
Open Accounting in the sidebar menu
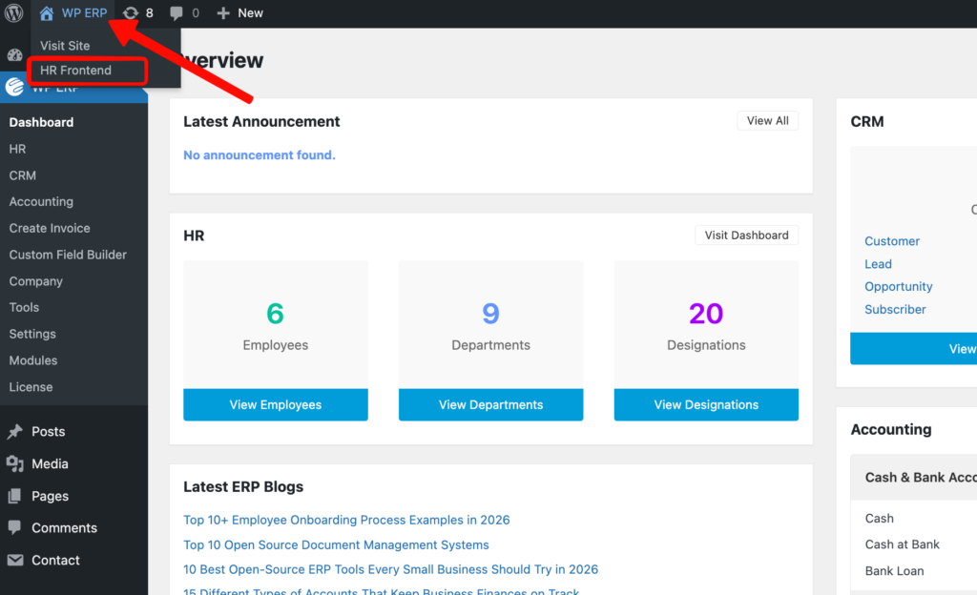(x=41, y=202)
